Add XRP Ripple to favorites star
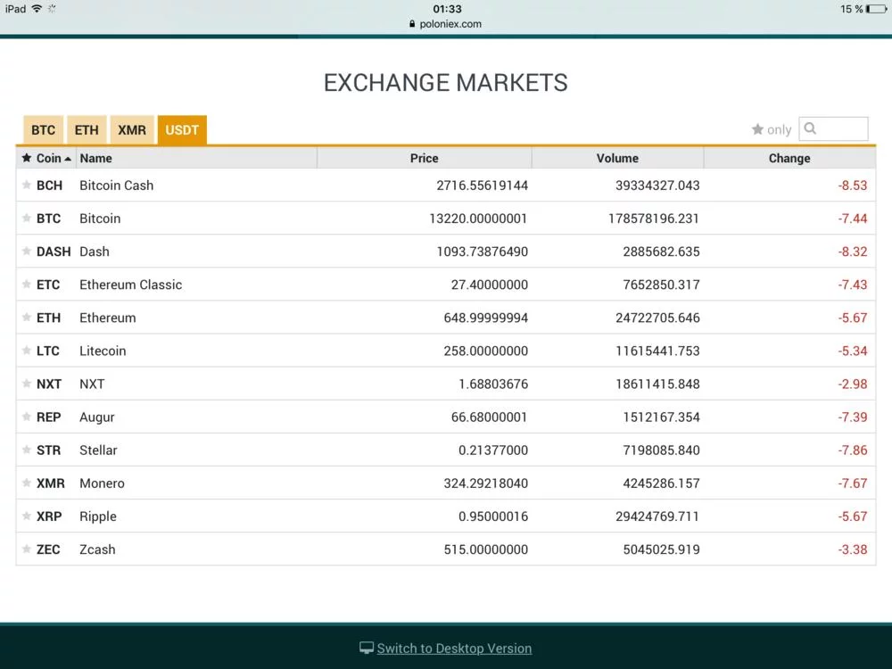The width and height of the screenshot is (892, 669). (x=27, y=516)
